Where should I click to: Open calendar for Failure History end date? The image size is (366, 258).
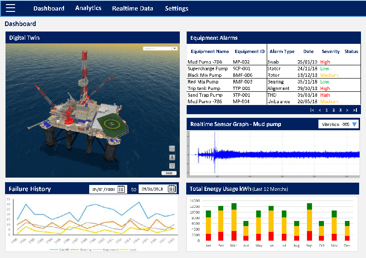tap(172, 189)
